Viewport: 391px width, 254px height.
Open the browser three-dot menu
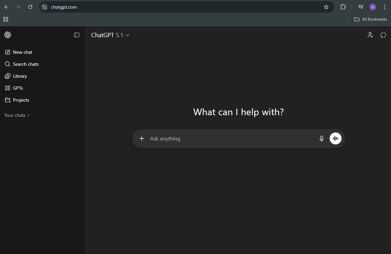tap(384, 7)
